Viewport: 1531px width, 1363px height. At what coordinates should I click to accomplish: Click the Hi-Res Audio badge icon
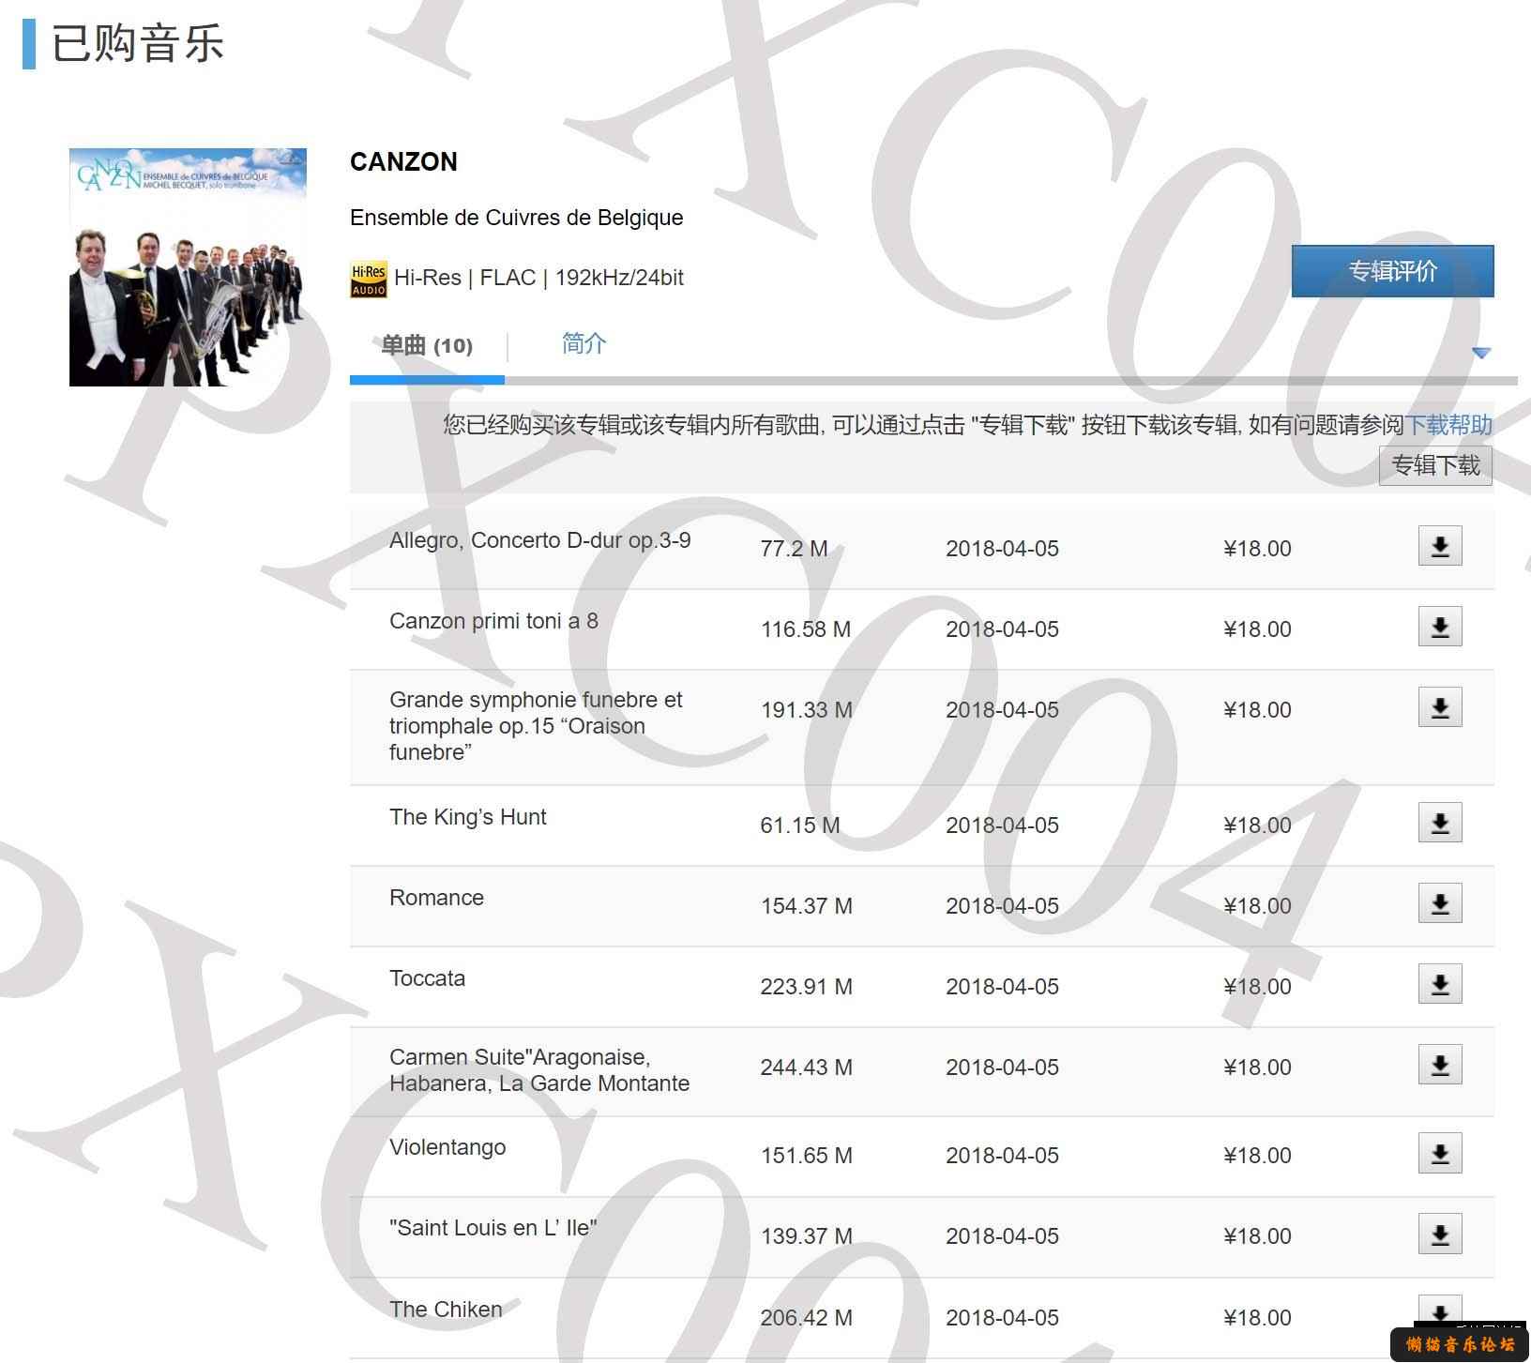click(368, 280)
